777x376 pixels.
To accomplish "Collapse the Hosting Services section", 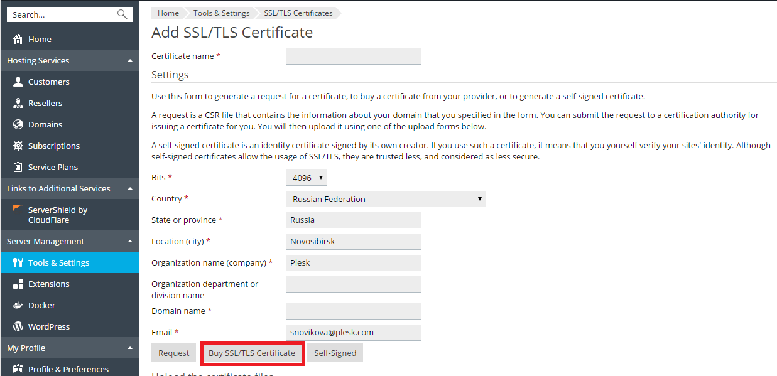I will pyautogui.click(x=129, y=61).
